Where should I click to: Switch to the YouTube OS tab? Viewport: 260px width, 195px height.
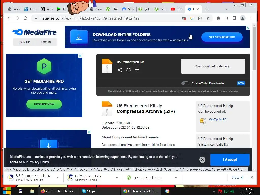[177, 9]
